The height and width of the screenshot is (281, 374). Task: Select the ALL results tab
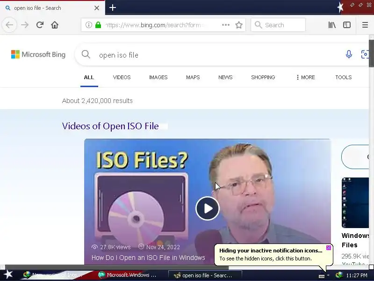pos(89,77)
